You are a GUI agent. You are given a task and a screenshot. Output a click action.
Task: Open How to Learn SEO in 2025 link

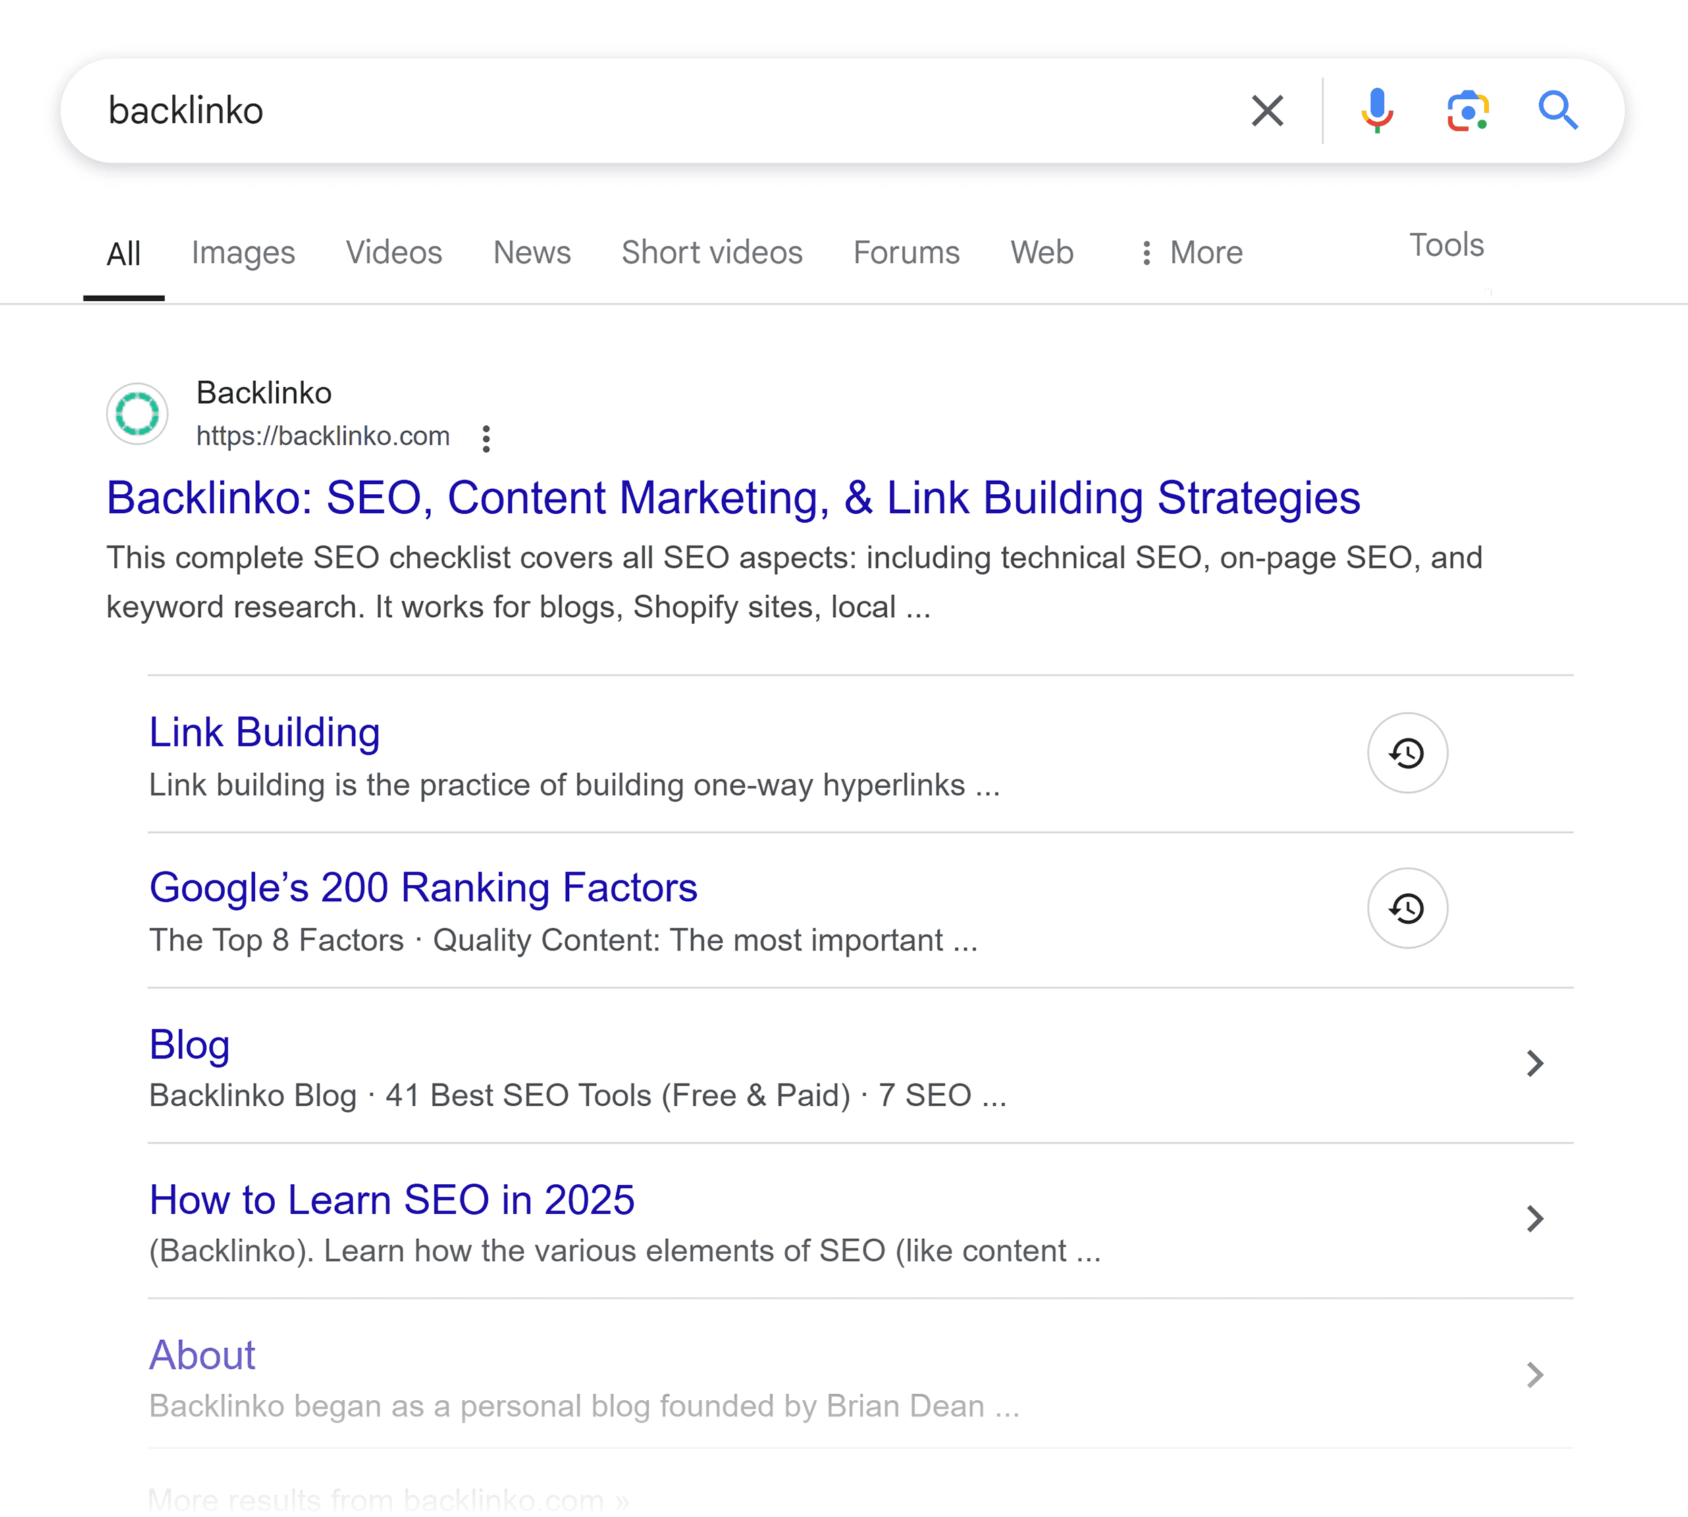click(392, 1200)
